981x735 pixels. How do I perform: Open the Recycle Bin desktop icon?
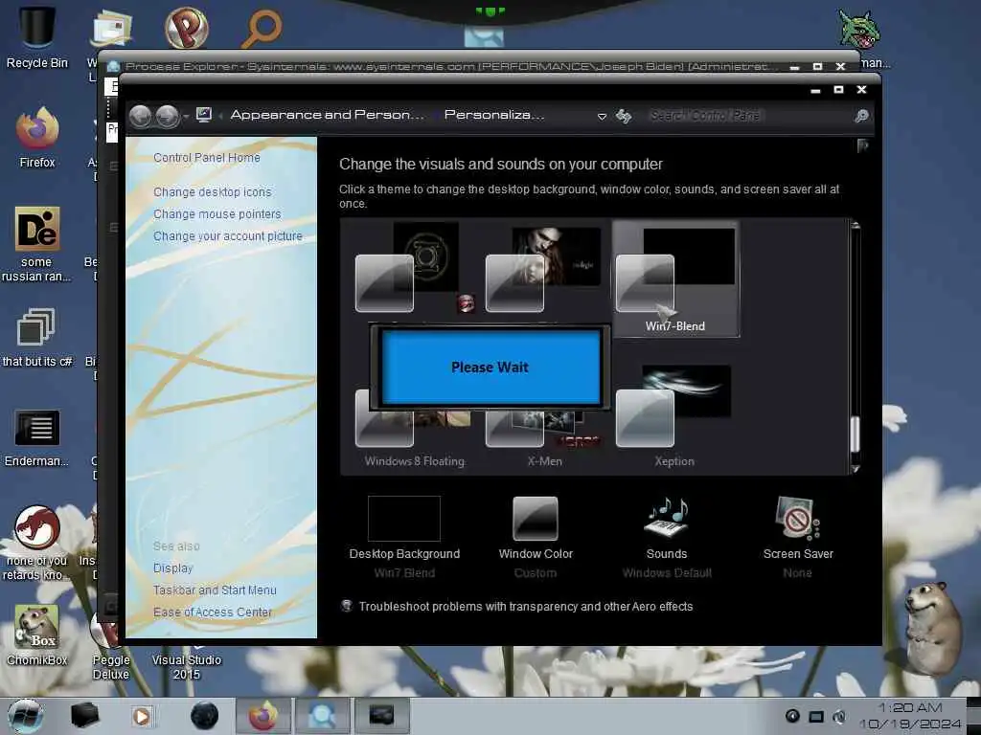(x=37, y=35)
